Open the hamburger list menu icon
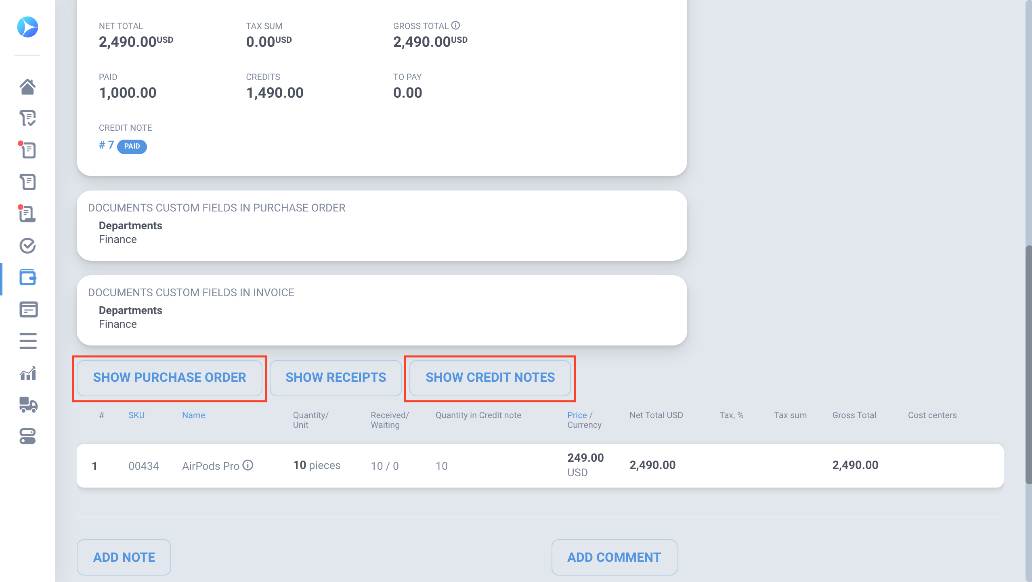 tap(27, 341)
